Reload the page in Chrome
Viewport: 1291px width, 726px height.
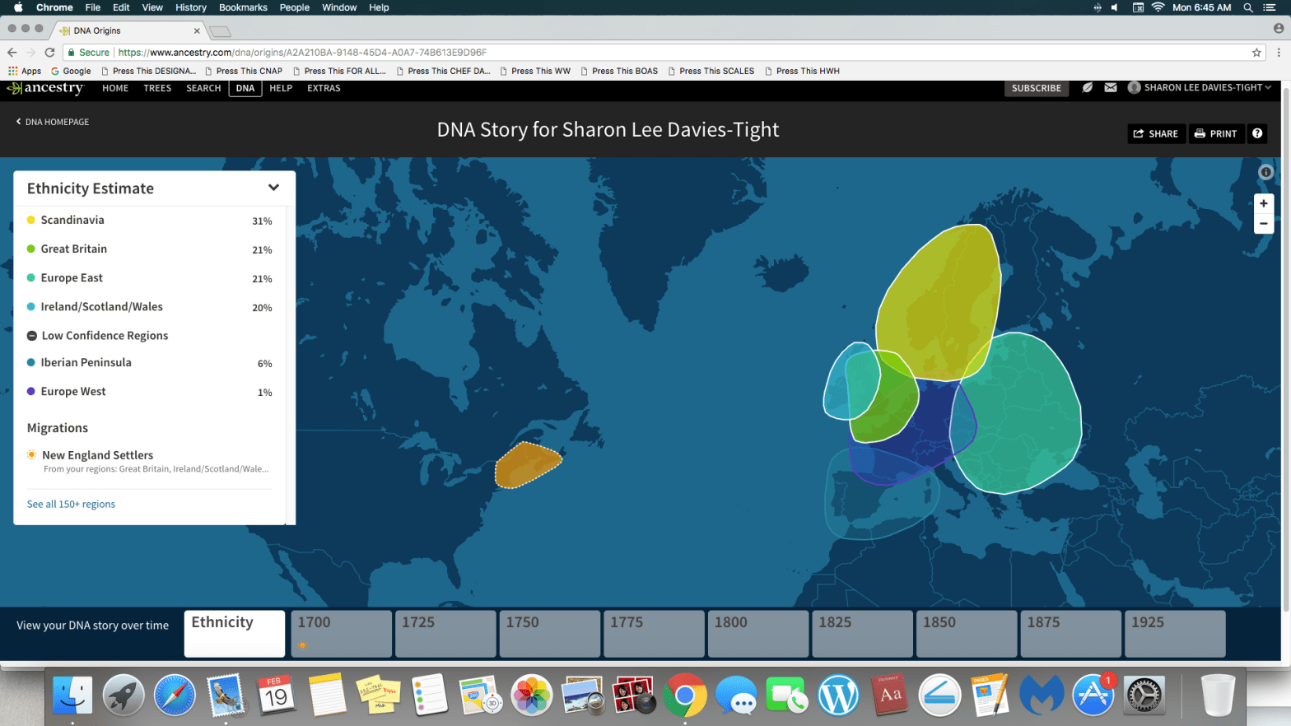pos(49,52)
